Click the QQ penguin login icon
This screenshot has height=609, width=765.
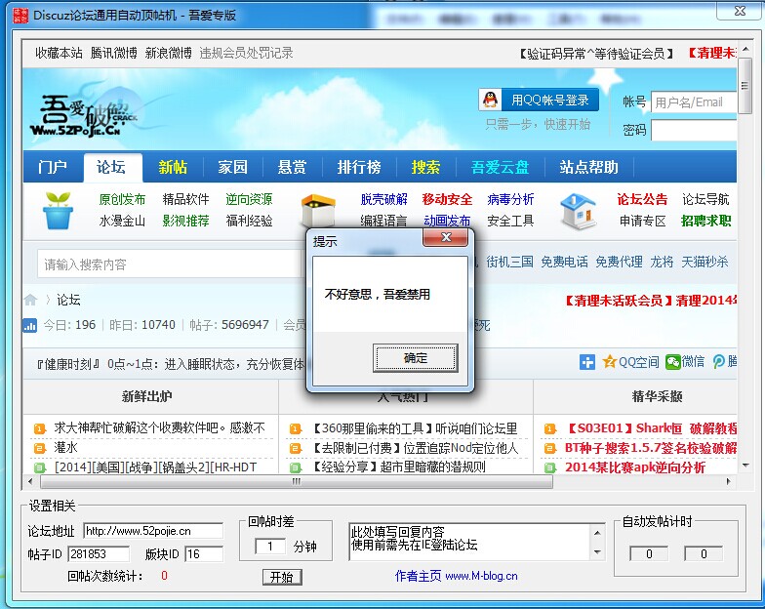[x=490, y=100]
